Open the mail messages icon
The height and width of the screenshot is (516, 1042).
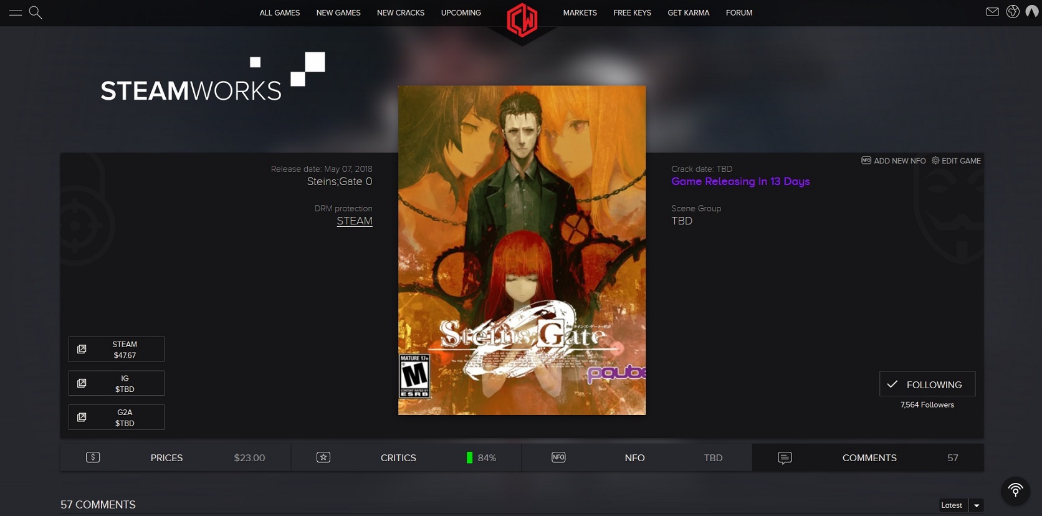click(x=993, y=12)
